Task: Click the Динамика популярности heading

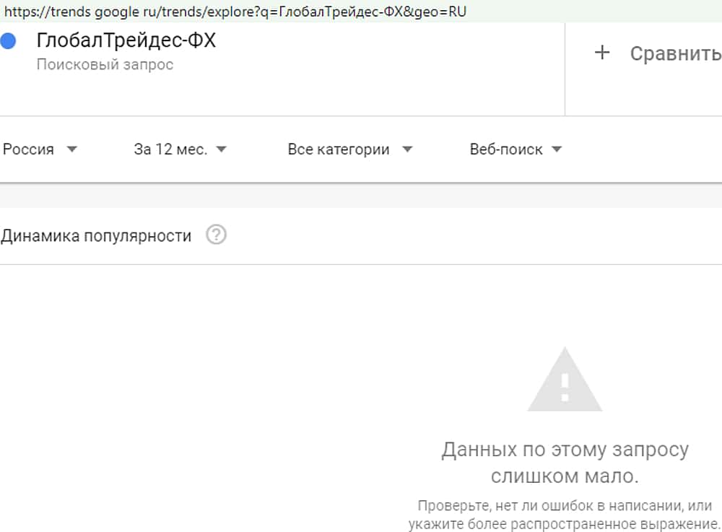Action: coord(96,235)
